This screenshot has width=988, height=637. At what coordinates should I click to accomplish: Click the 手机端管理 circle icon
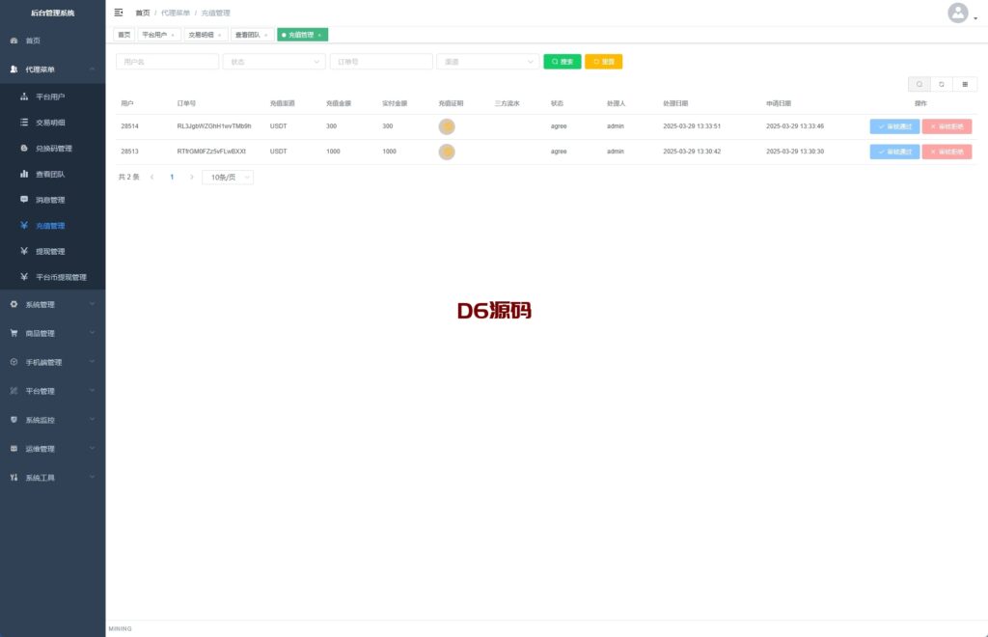[x=14, y=362]
